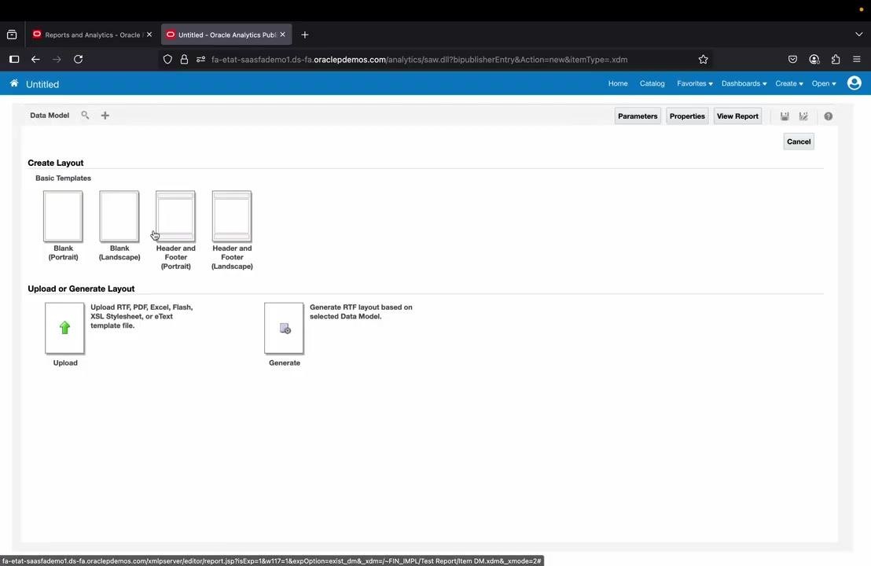
Task: Bookmark page with the star icon
Action: coord(704,60)
